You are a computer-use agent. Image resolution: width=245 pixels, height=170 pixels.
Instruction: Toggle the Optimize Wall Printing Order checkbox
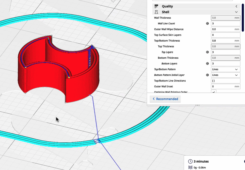214,92
